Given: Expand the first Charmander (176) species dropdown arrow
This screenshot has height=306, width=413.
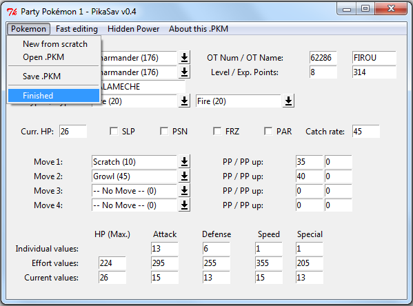Looking at the screenshot, I should pos(184,58).
